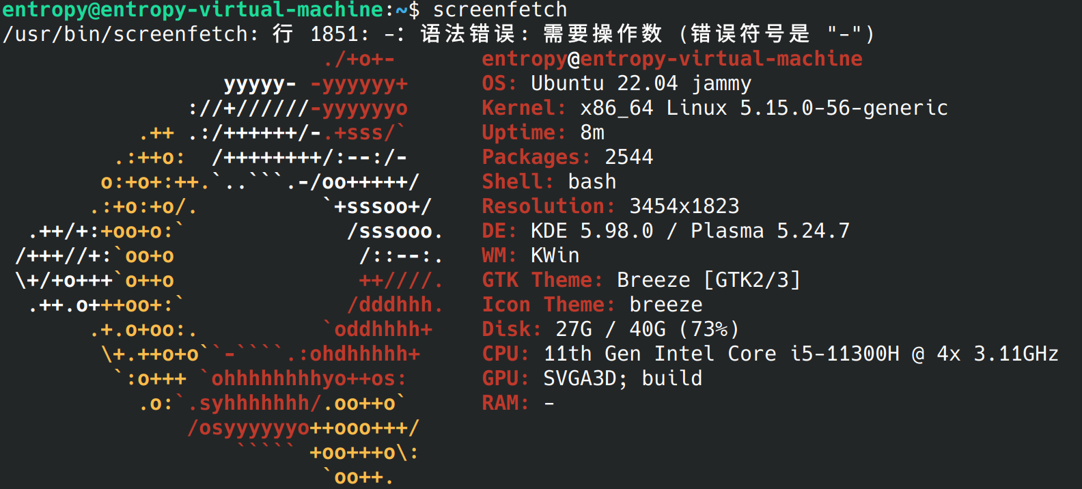This screenshot has height=489, width=1082.
Task: Click the Disk value '27G / 40G (73%)'
Action: 648,329
